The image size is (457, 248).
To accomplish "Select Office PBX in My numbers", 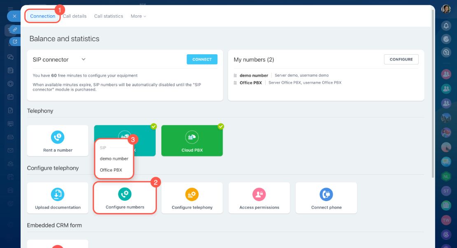I will [251, 83].
